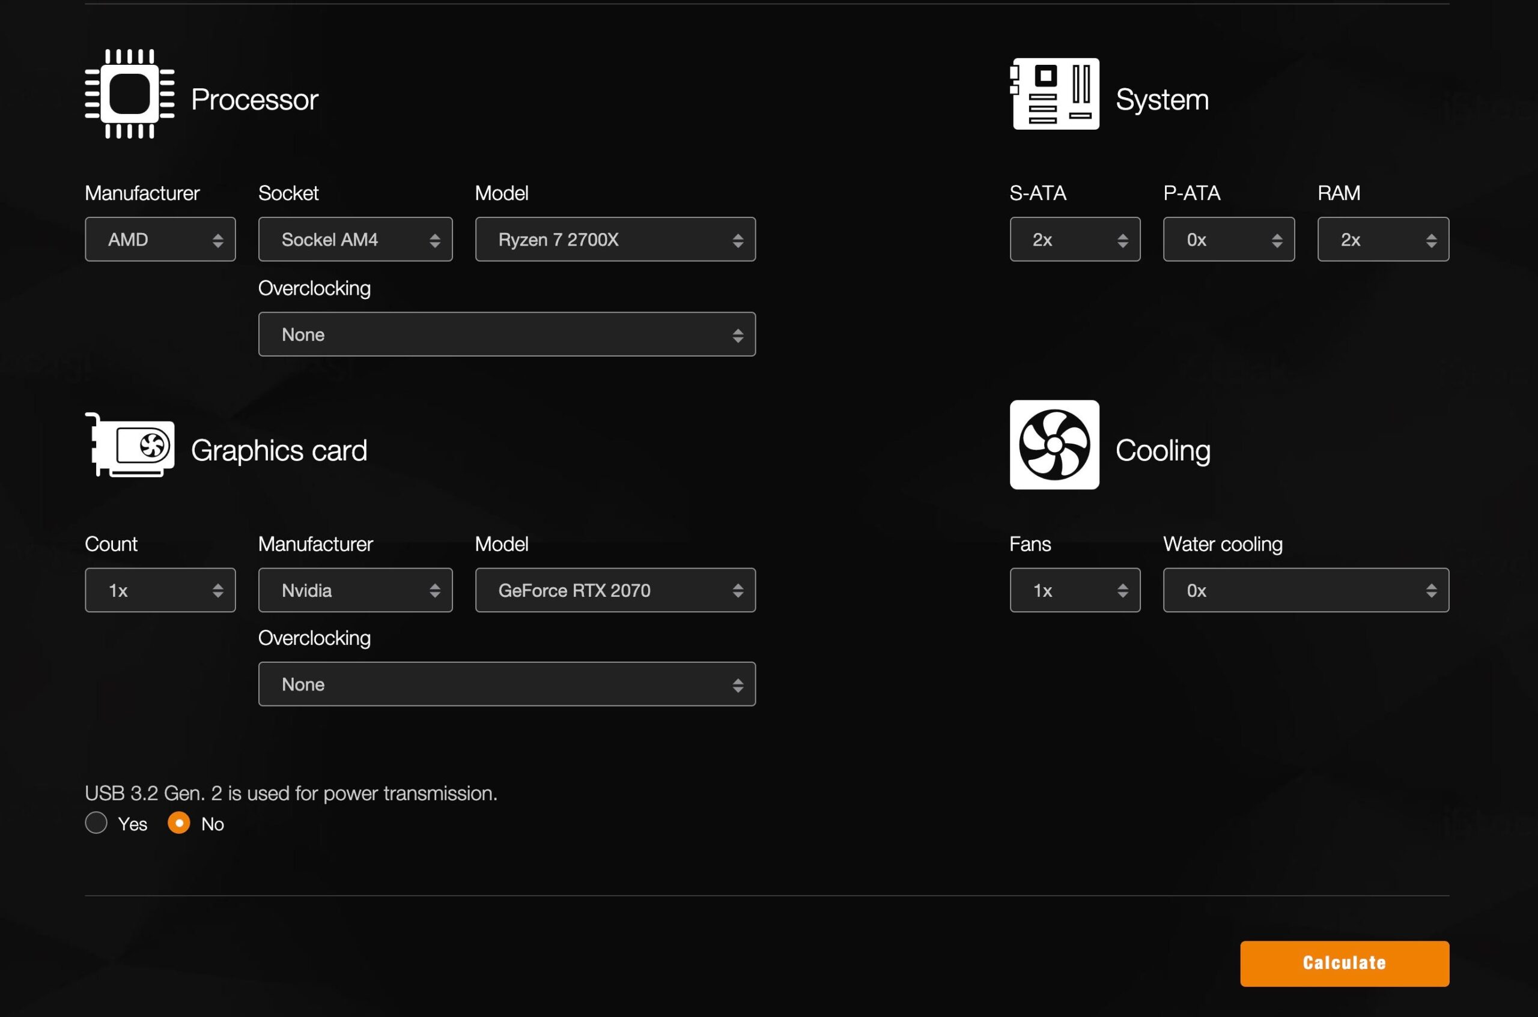Open the graphics card Overclocking dropdown
The width and height of the screenshot is (1538, 1017).
tap(507, 684)
